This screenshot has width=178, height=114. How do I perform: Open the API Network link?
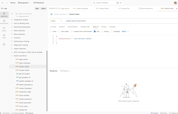pyautogui.click(x=38, y=3)
